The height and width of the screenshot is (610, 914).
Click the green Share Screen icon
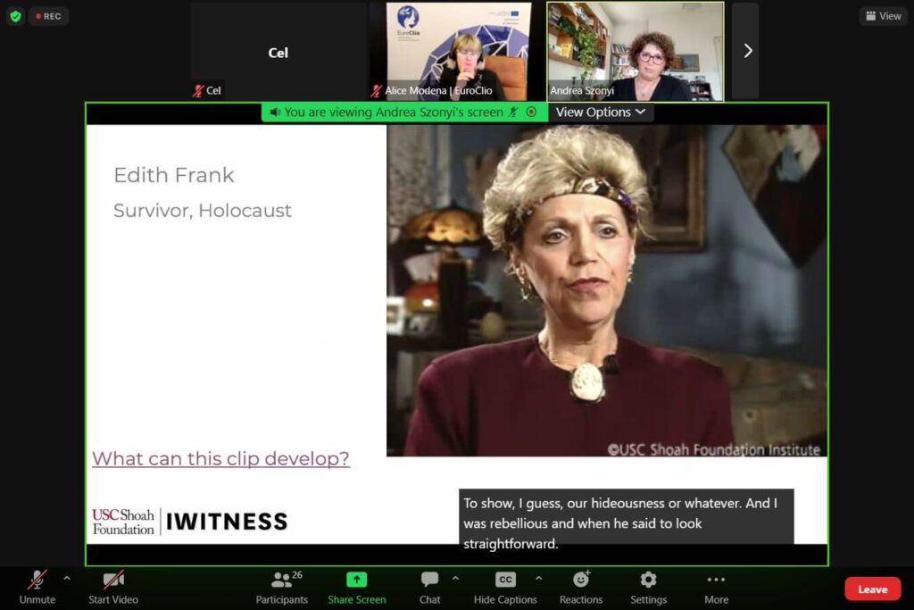(x=356, y=580)
